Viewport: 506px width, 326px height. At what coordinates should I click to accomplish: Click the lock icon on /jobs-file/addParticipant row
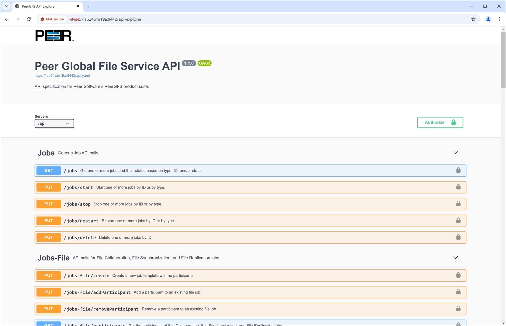coord(458,292)
